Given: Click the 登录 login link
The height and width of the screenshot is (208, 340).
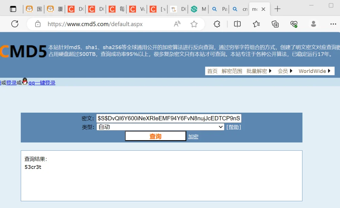Looking at the screenshot, I should [x=11, y=83].
